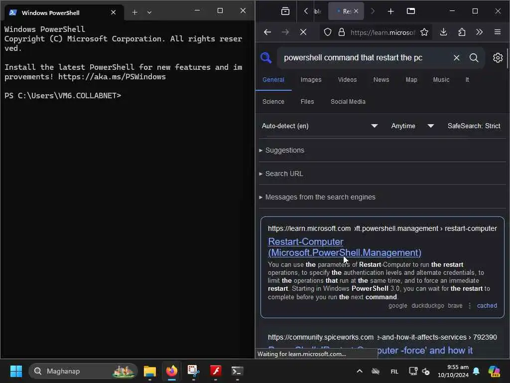Open Snipping Tool from taskbar
Viewport: 510px width, 383px height.
[x=194, y=371]
